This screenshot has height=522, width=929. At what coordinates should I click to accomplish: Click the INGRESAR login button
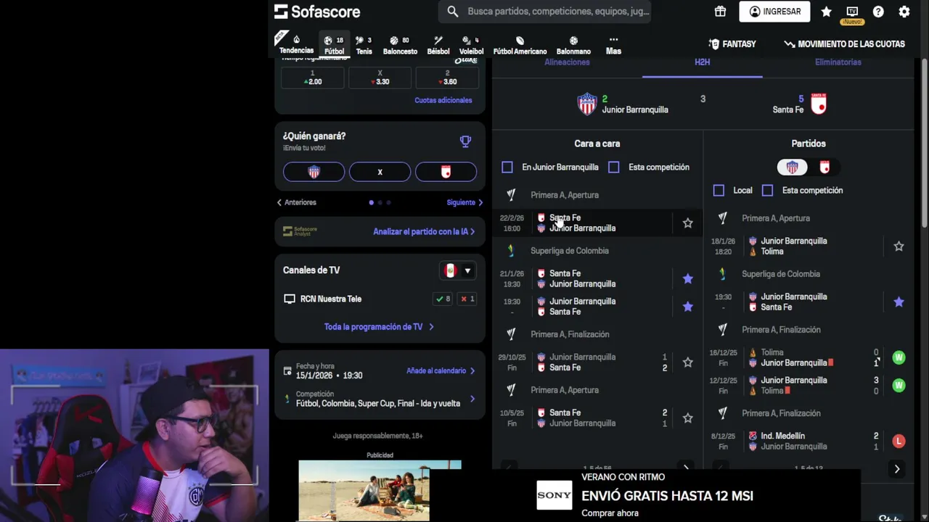[774, 12]
